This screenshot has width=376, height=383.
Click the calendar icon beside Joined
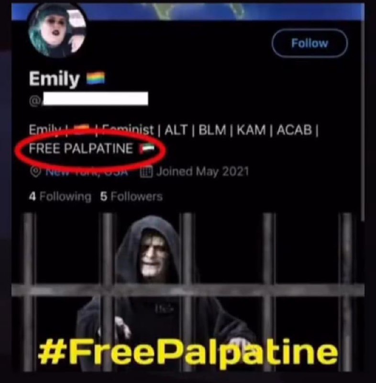point(146,172)
